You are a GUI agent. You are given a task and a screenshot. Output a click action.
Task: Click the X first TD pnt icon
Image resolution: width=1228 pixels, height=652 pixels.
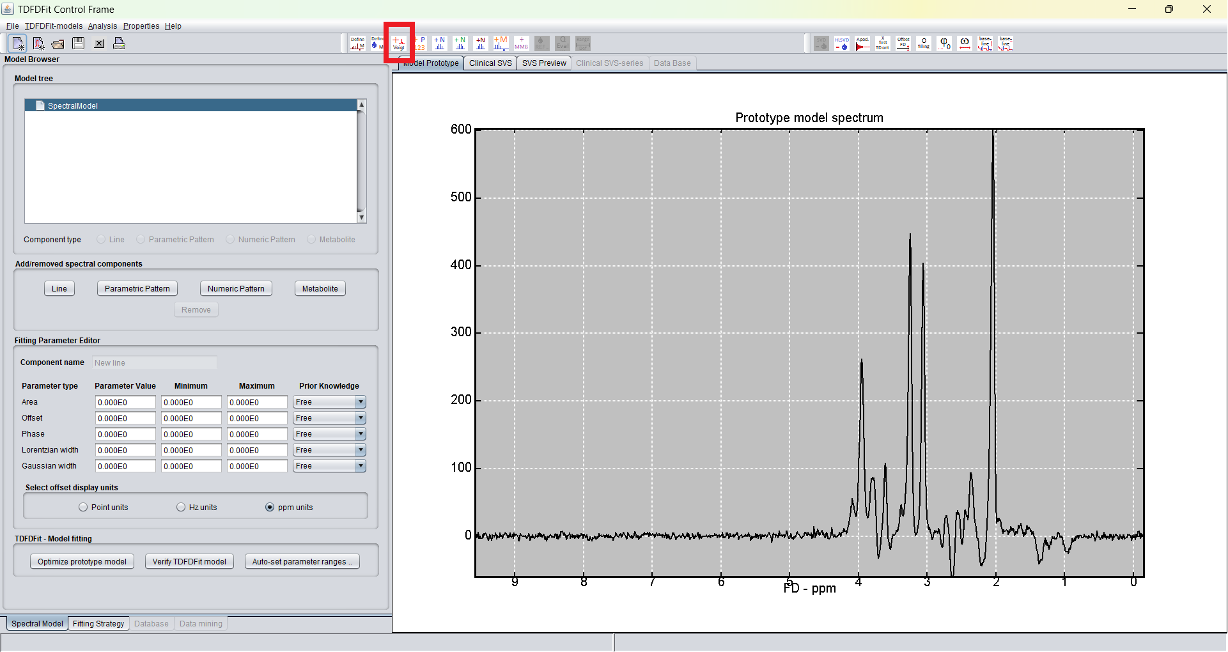[883, 43]
